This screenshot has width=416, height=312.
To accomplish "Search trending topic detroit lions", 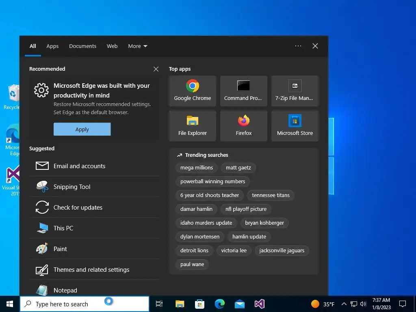I will point(194,250).
